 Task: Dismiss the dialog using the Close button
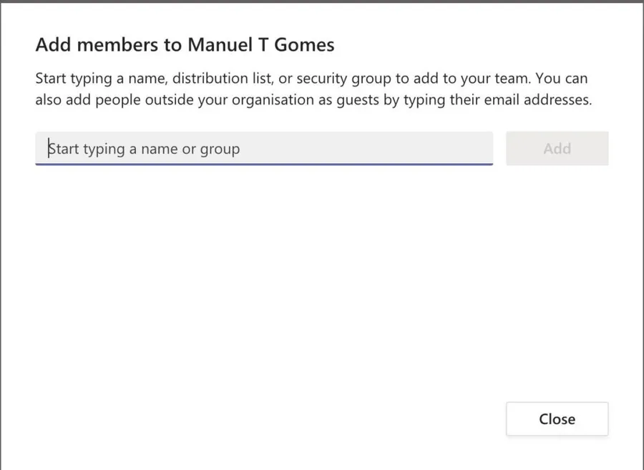(x=557, y=419)
